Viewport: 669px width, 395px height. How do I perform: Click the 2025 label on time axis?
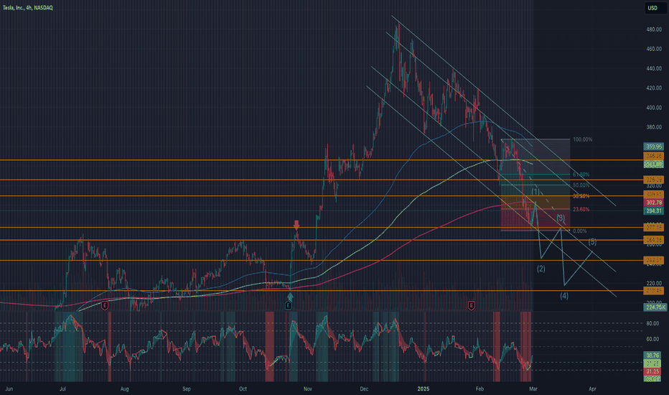pos(424,389)
